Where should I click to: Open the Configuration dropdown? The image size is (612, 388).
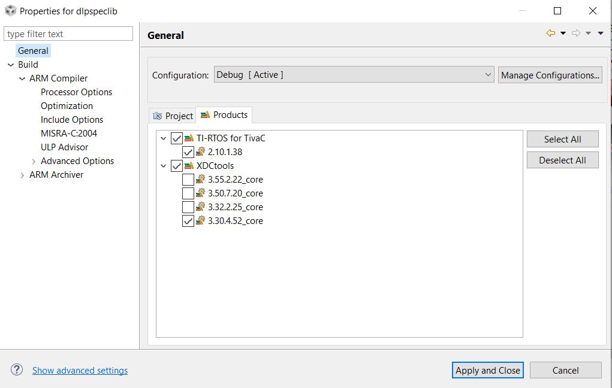[354, 75]
